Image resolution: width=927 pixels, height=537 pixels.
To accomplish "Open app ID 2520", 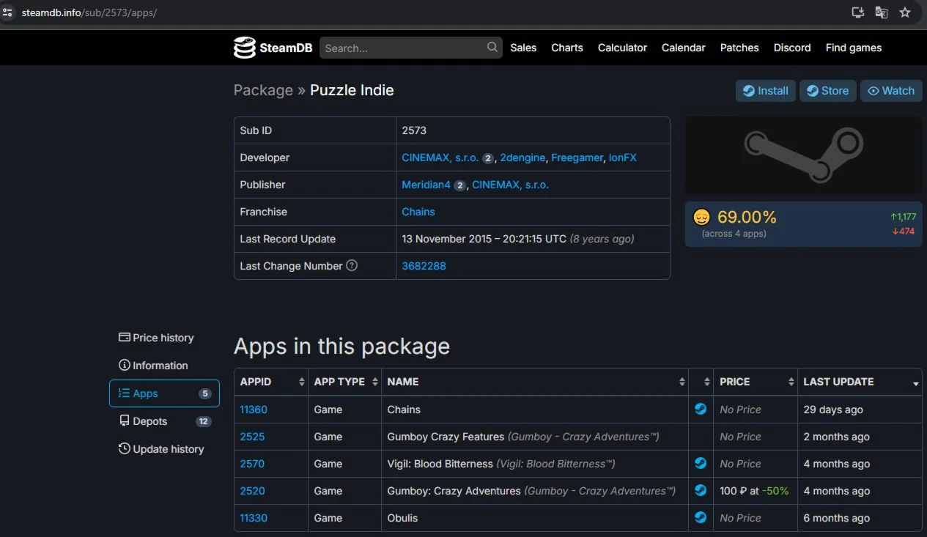I will coord(252,491).
